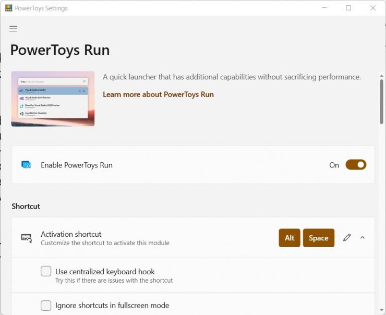Click the PowerToys app icon in title bar
386x315 pixels.
[9, 8]
